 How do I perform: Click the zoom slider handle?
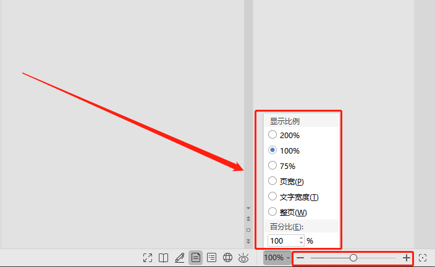pyautogui.click(x=353, y=258)
